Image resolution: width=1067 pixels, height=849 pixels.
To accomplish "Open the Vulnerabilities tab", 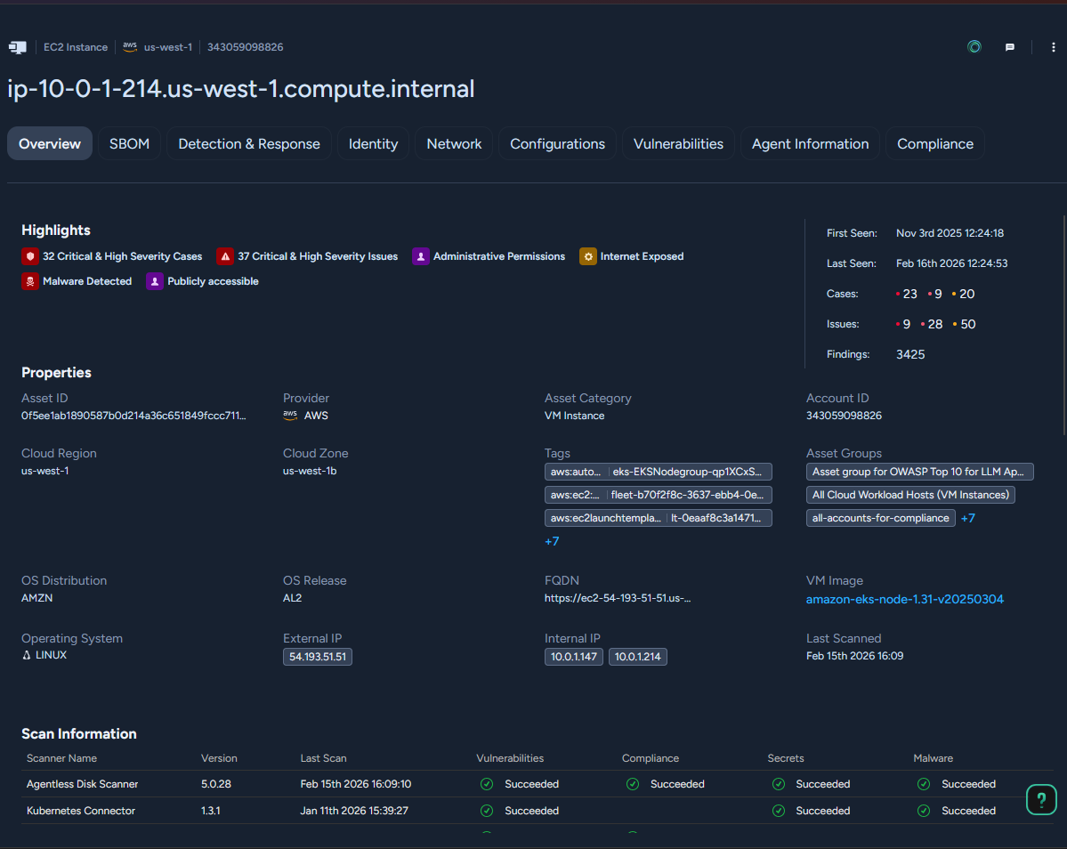I will point(678,143).
